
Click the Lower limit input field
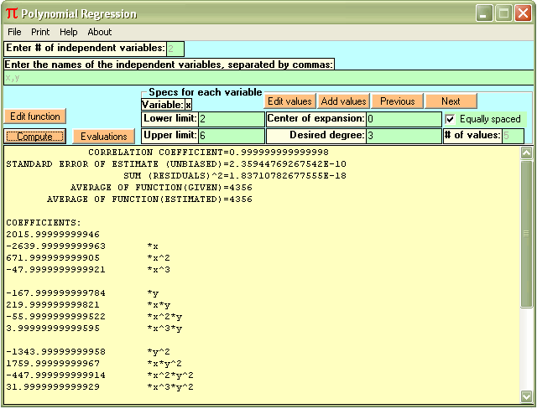pyautogui.click(x=231, y=119)
